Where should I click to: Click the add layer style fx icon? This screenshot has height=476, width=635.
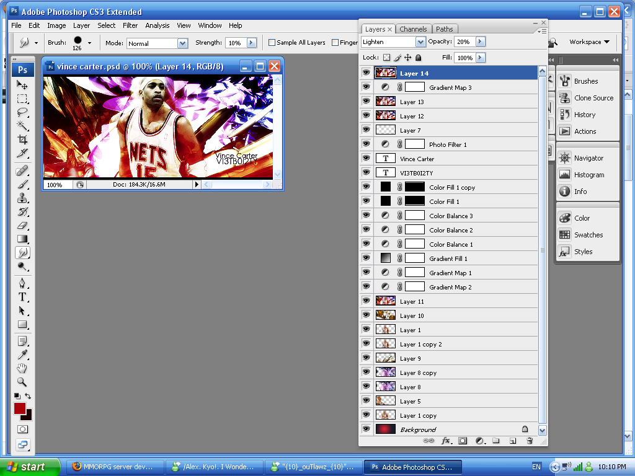point(446,441)
